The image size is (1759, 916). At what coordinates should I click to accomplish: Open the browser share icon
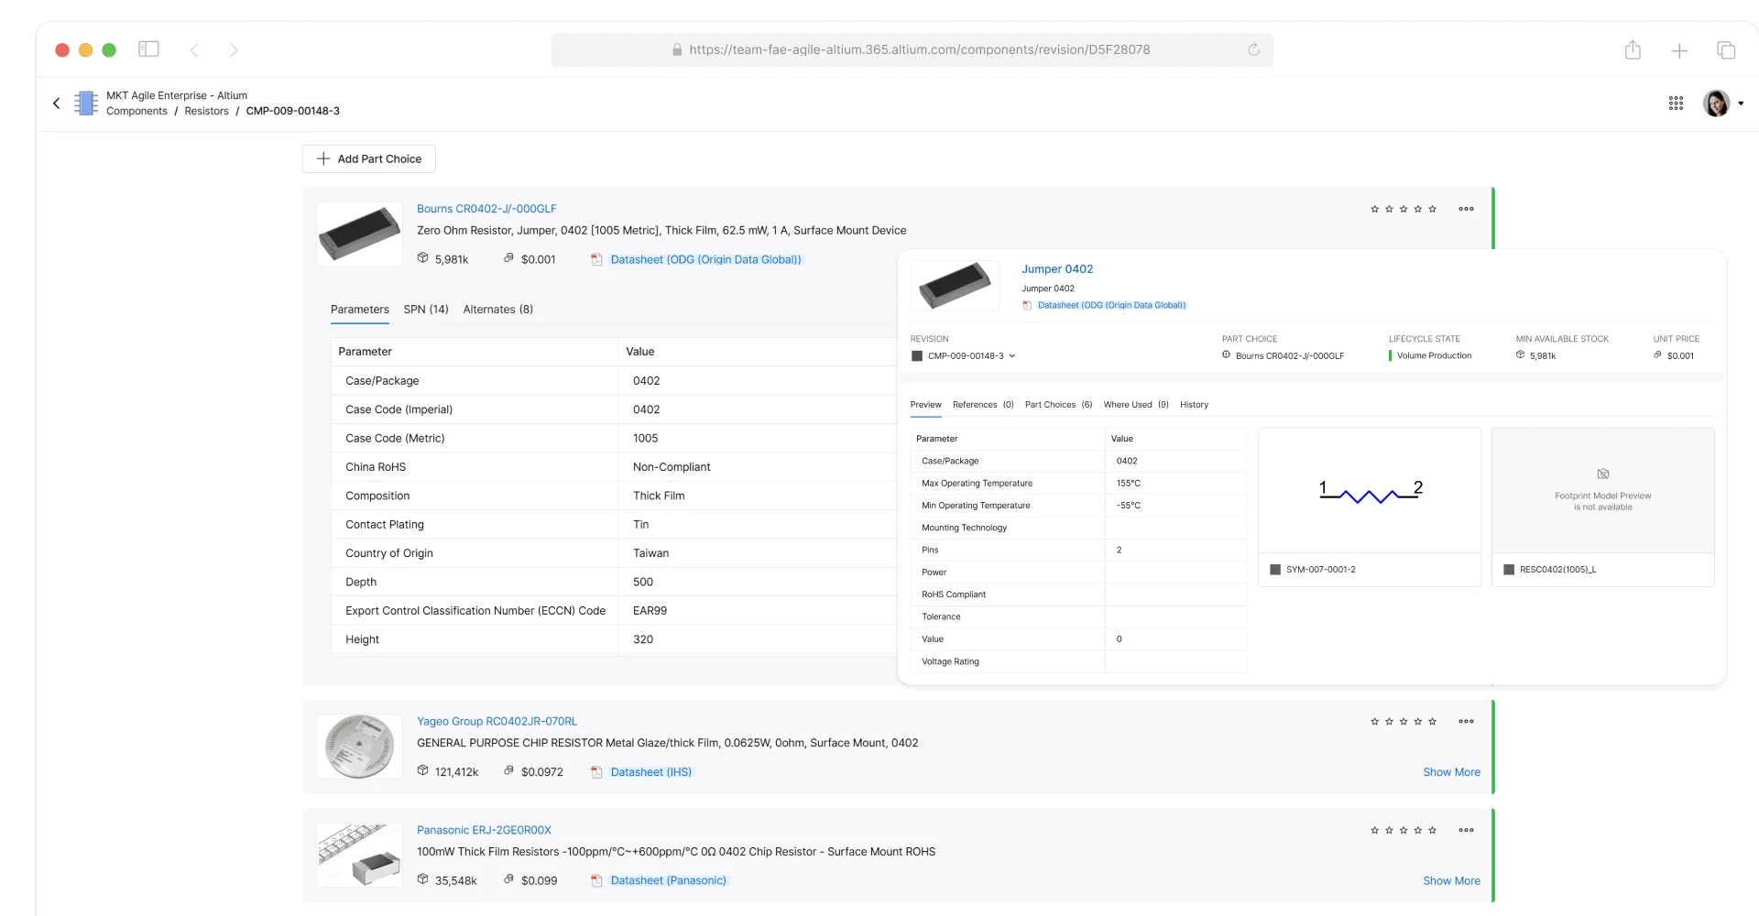[x=1633, y=49]
